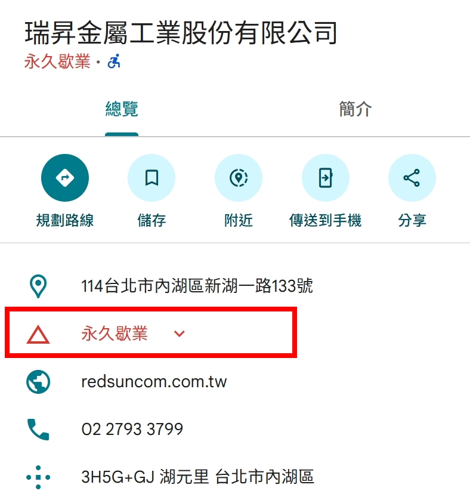Screen dimensions: 470x500
Task: Switch to the 簡介 tab
Action: pos(355,110)
